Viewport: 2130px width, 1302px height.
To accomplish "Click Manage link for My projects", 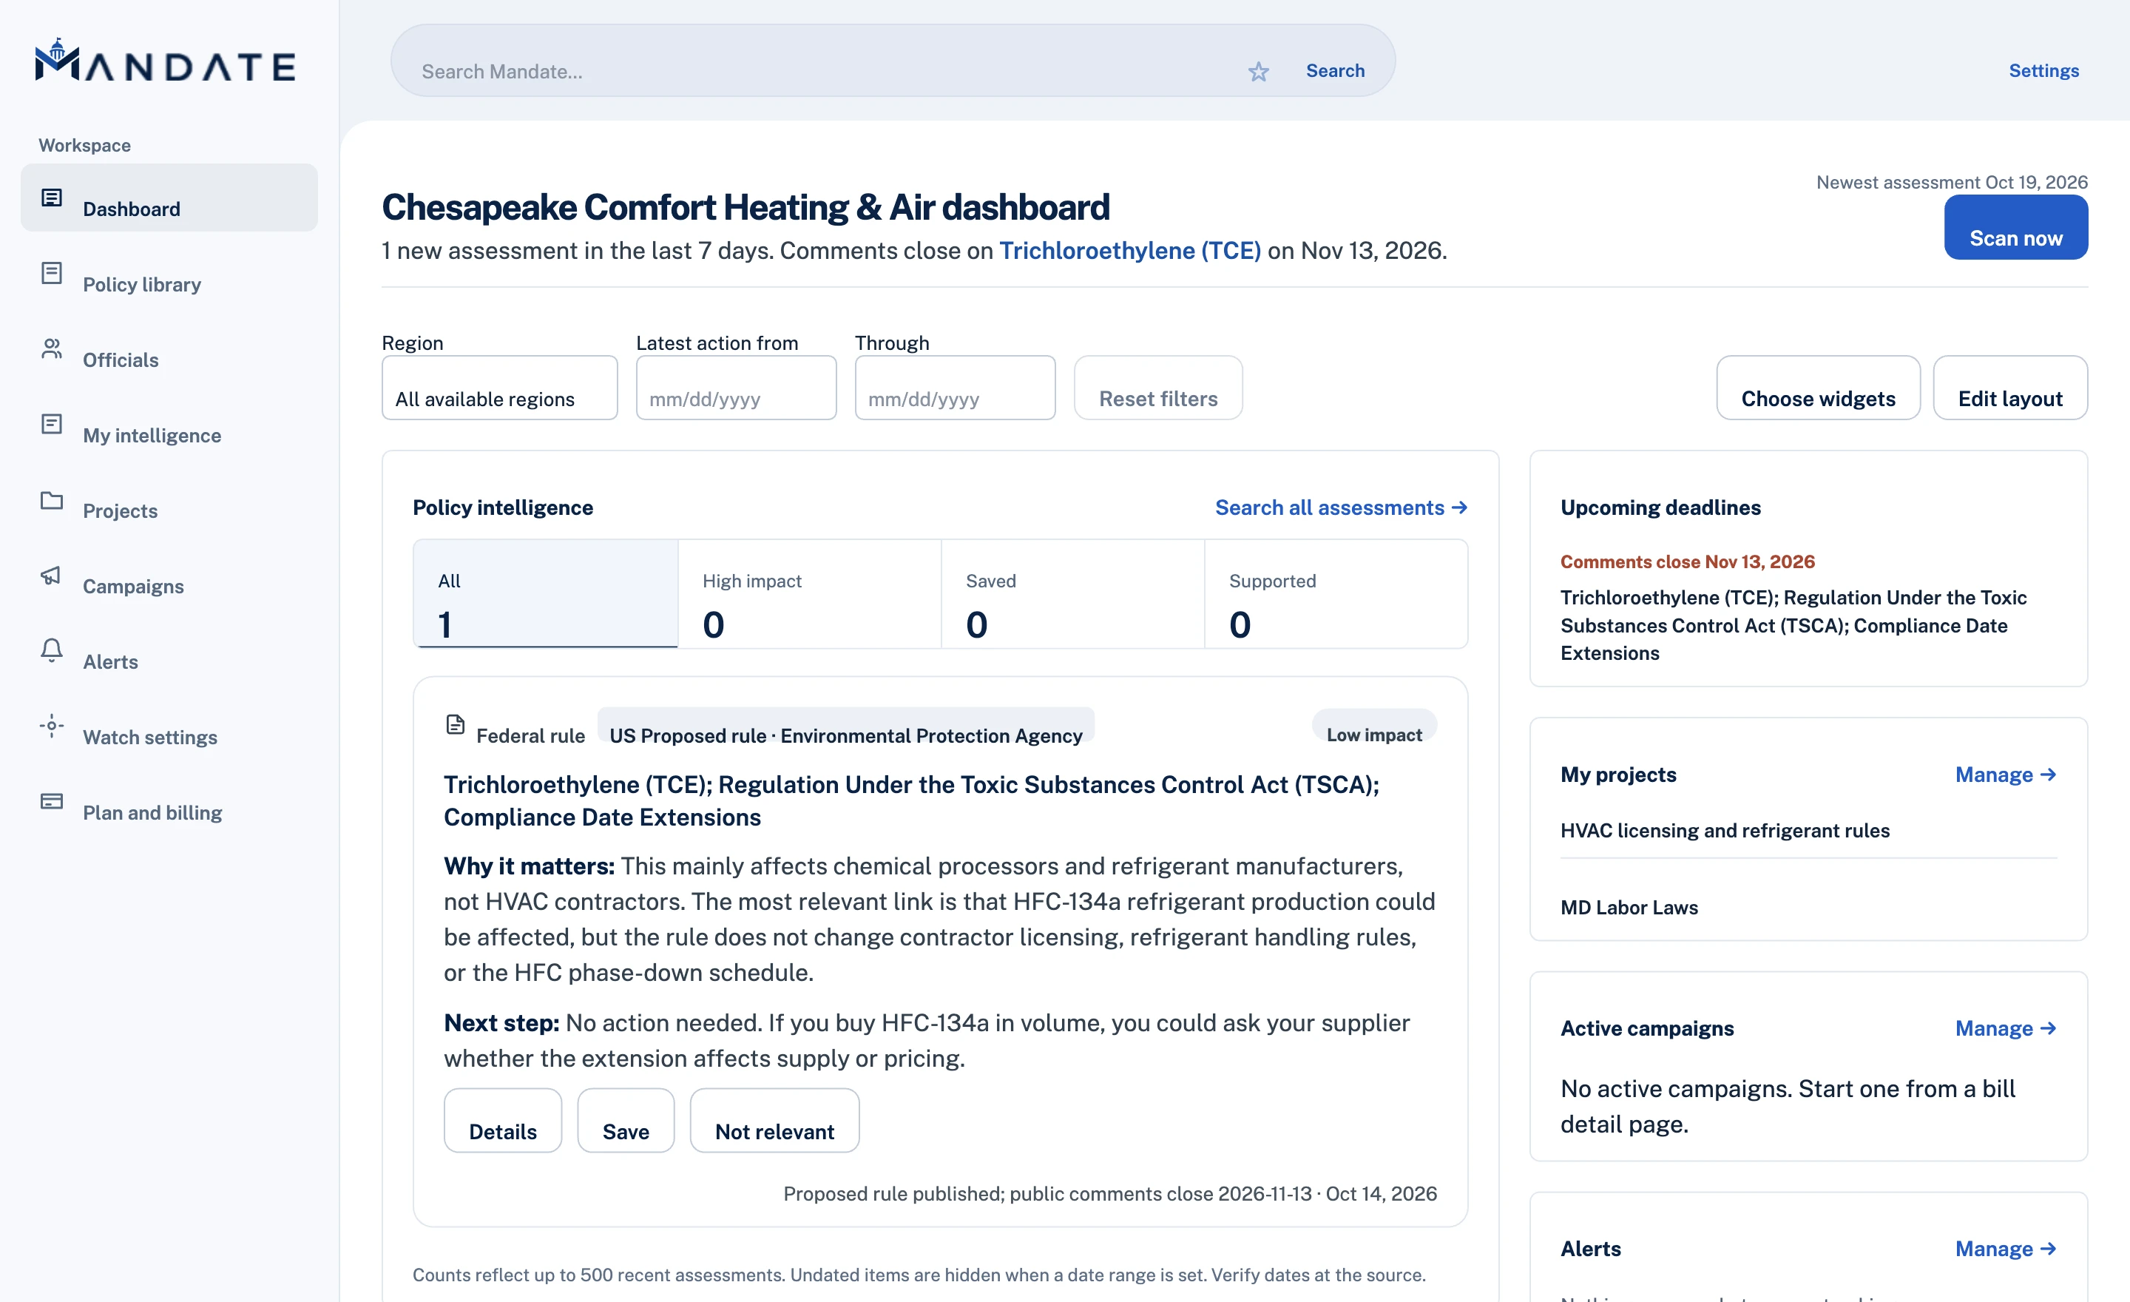I will point(2006,775).
